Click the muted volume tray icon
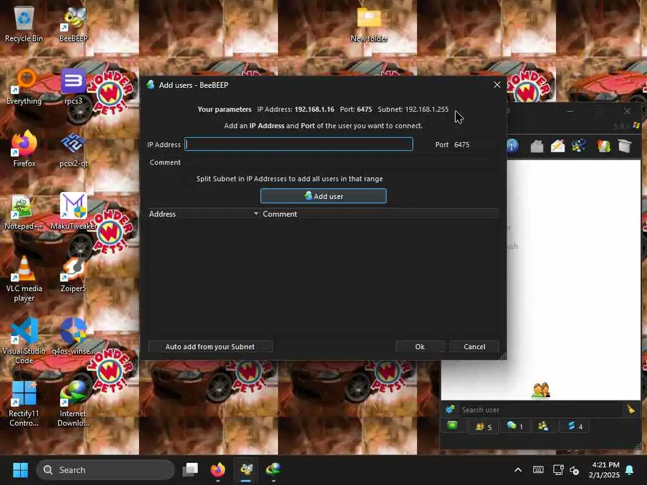 (574, 470)
